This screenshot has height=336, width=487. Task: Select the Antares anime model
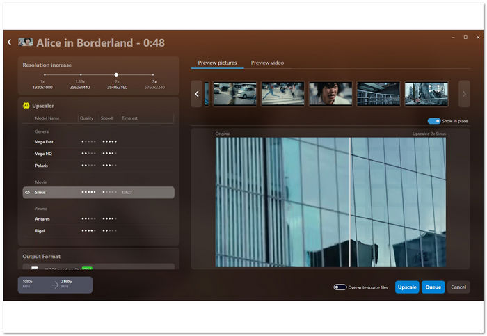point(42,218)
